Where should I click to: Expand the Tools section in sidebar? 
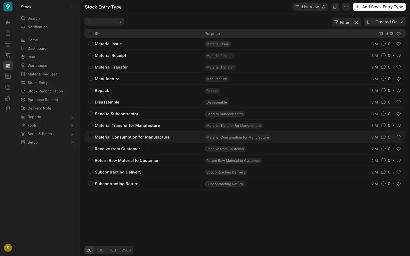(47, 125)
